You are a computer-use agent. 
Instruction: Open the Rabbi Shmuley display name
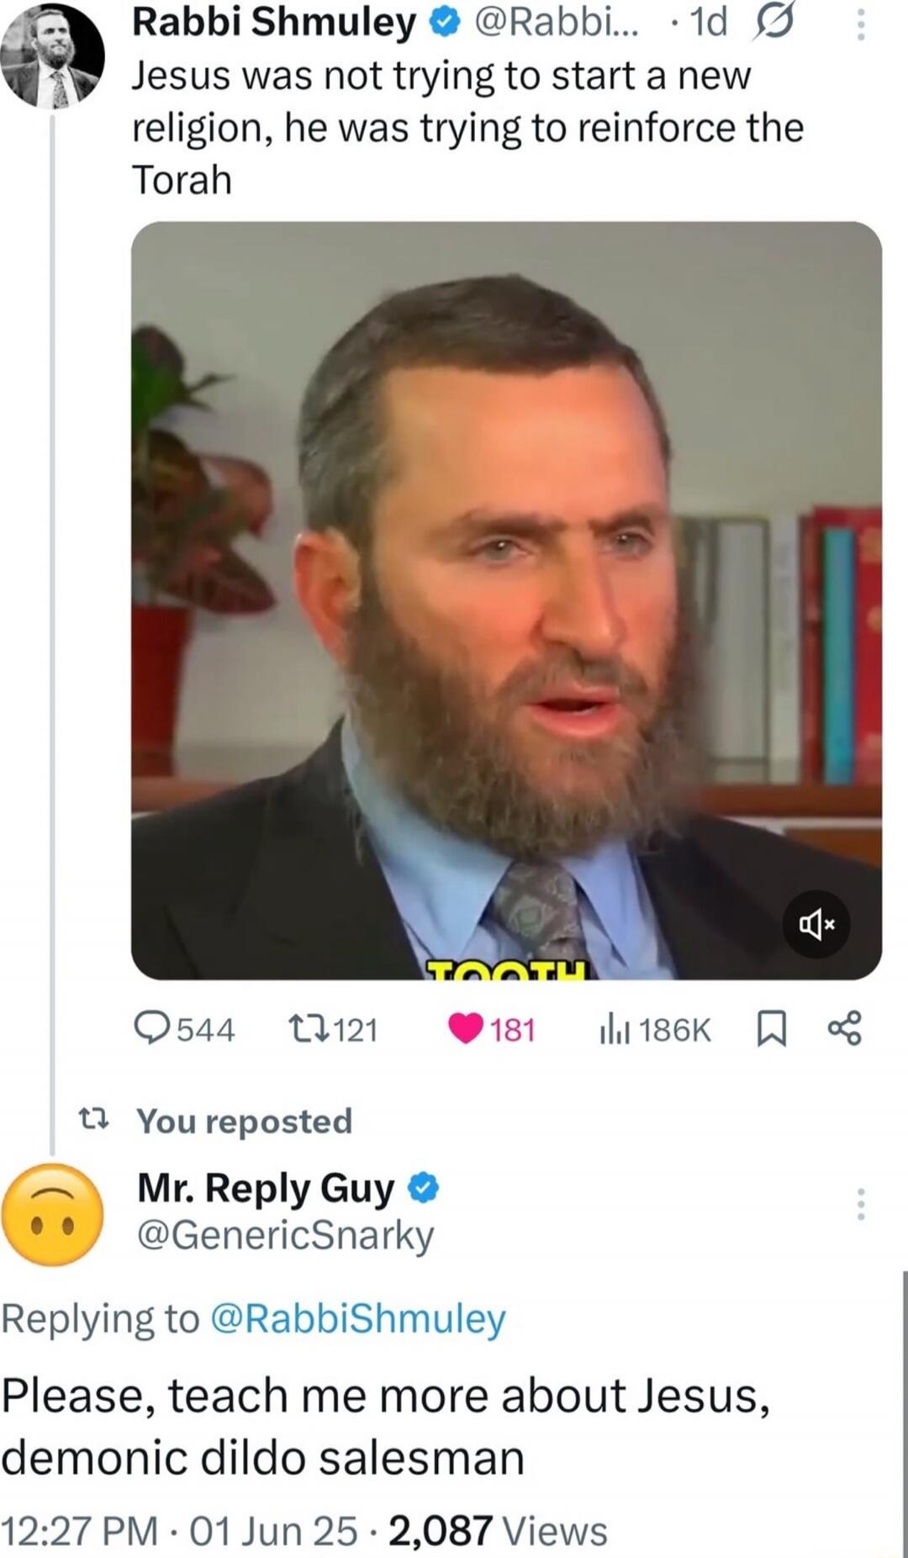pyautogui.click(x=274, y=24)
